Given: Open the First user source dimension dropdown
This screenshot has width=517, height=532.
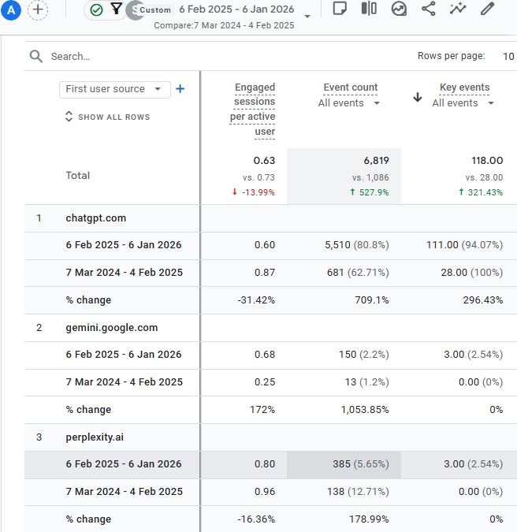Looking at the screenshot, I should click(114, 89).
